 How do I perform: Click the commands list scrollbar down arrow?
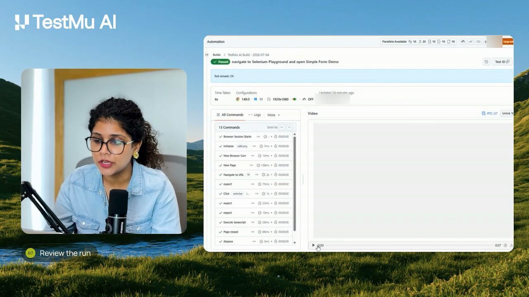click(295, 243)
